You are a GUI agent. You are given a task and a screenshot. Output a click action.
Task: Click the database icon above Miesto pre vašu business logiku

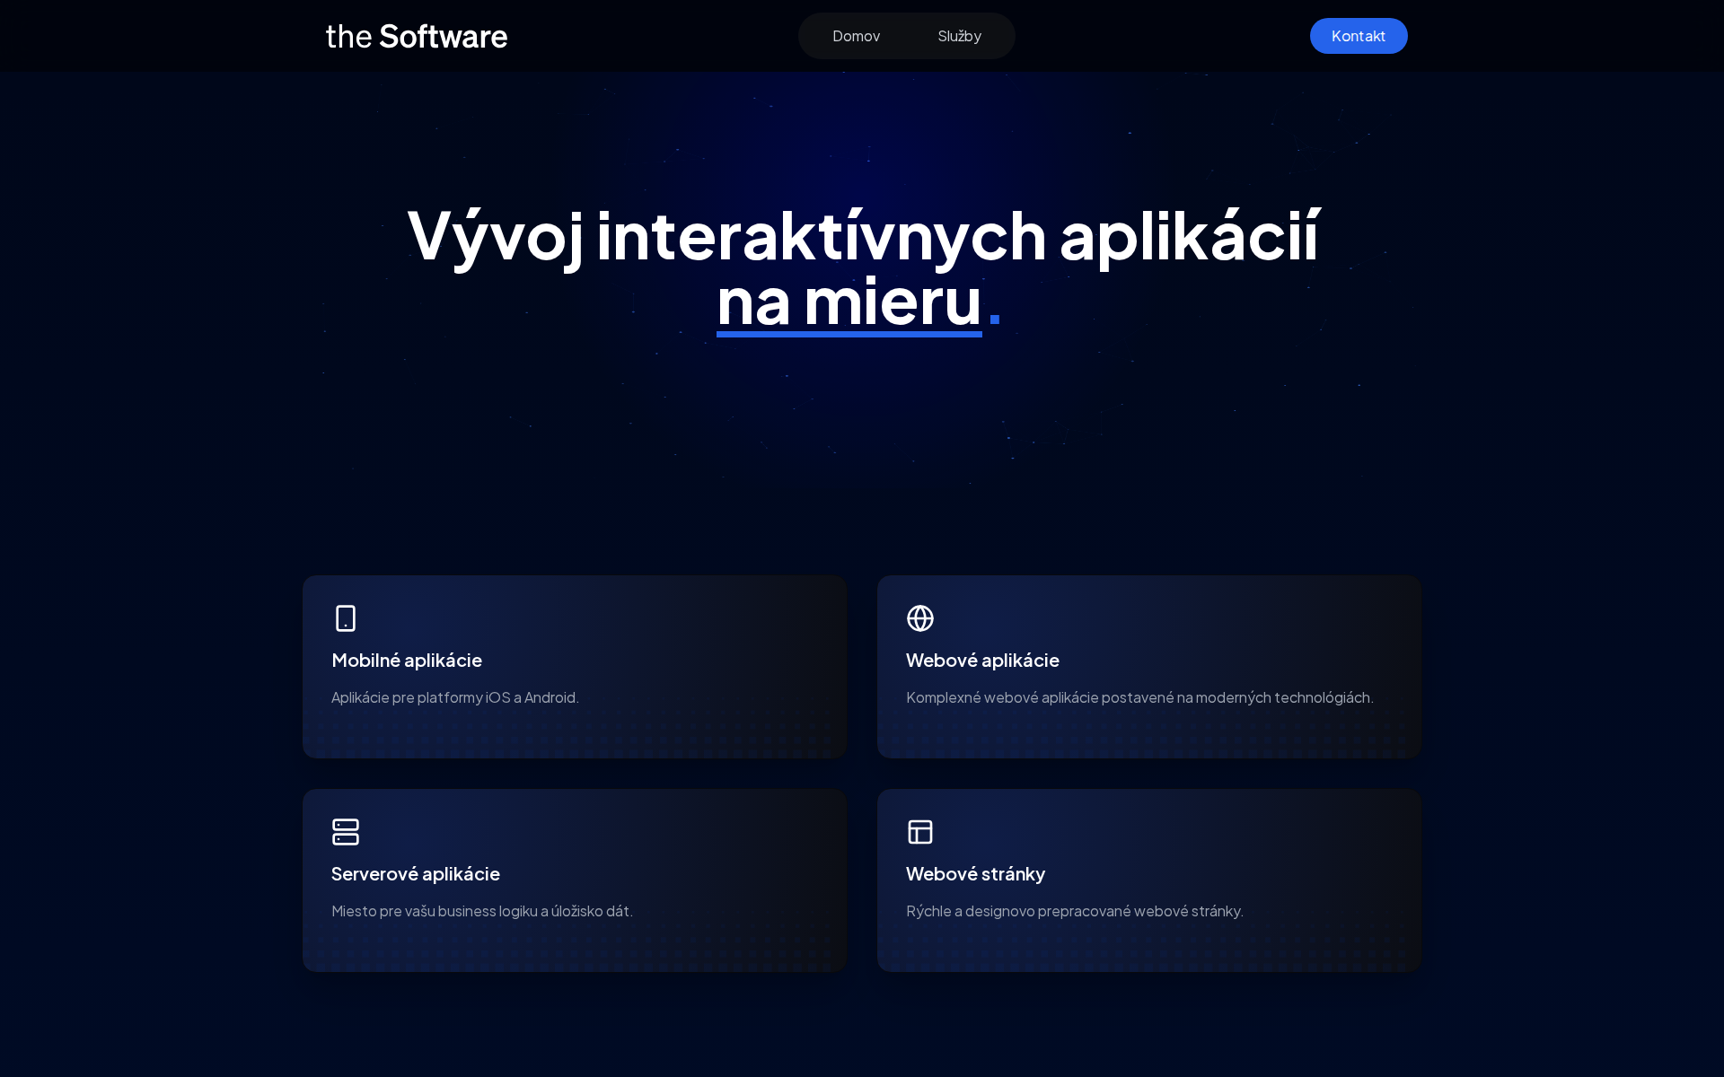click(x=346, y=832)
